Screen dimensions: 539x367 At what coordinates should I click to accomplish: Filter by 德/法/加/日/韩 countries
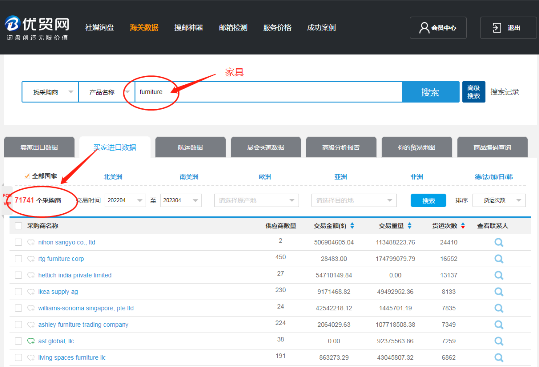[x=493, y=177]
